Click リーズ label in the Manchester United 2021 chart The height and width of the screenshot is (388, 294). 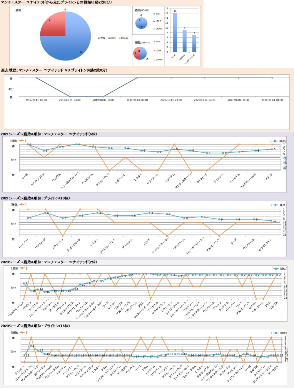[25, 176]
